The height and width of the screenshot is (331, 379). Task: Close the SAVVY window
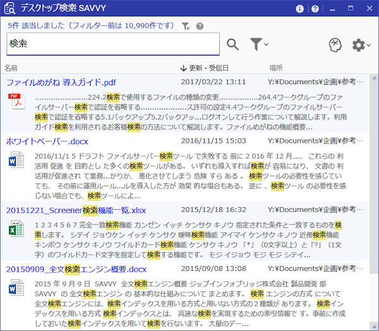[370, 8]
